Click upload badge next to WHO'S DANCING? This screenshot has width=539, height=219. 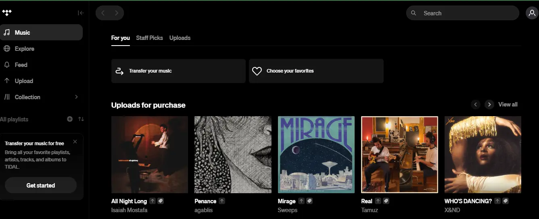(x=497, y=201)
